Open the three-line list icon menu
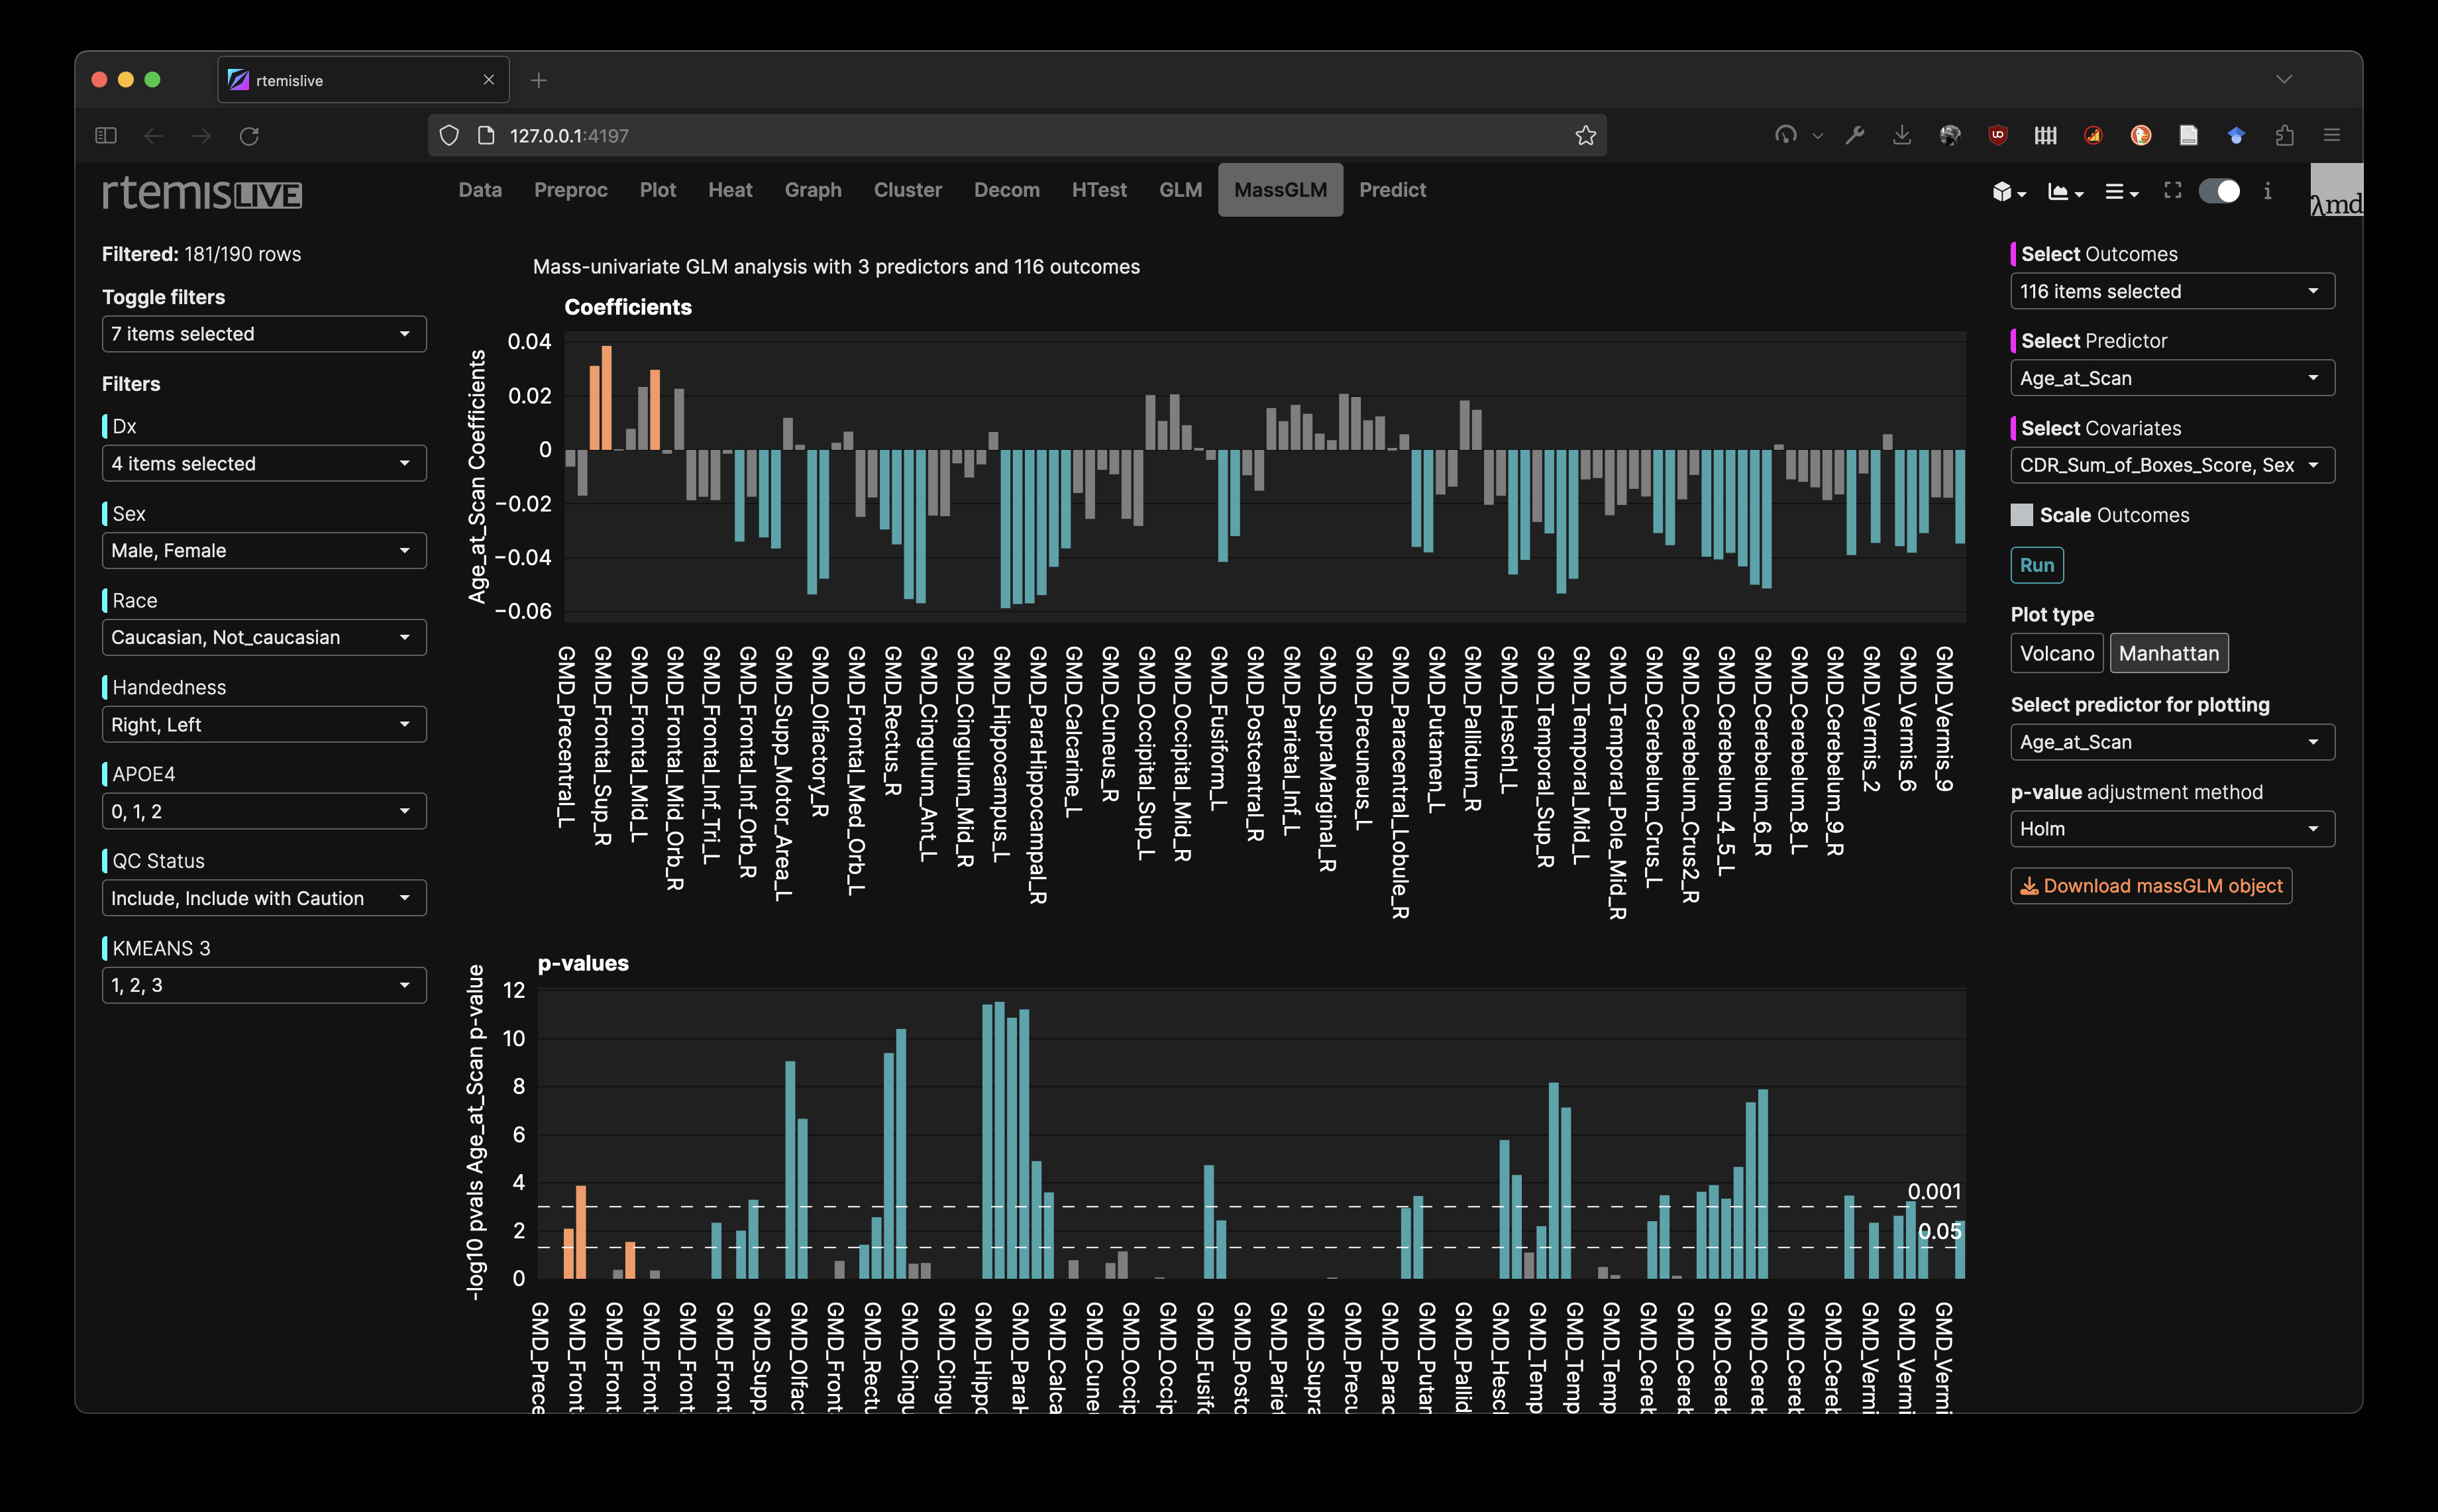This screenshot has height=1512, width=2438. 2120,191
